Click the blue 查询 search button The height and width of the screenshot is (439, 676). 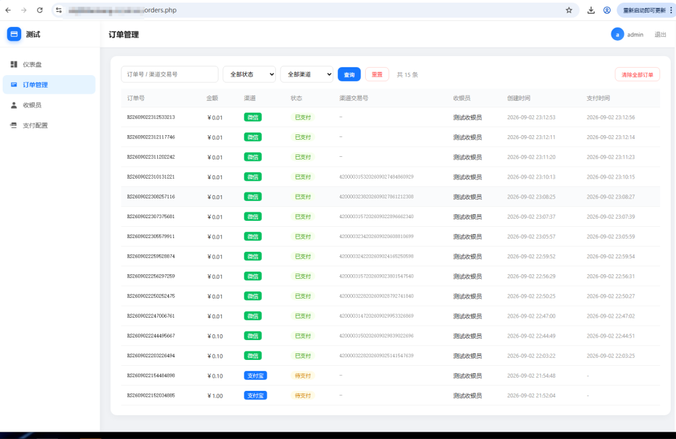click(349, 74)
